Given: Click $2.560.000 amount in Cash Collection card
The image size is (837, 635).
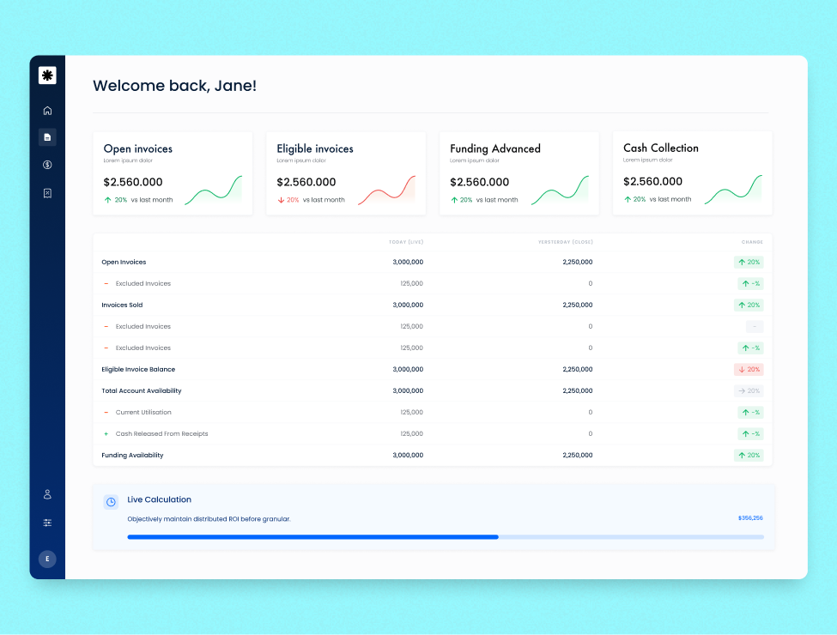Looking at the screenshot, I should coord(652,181).
